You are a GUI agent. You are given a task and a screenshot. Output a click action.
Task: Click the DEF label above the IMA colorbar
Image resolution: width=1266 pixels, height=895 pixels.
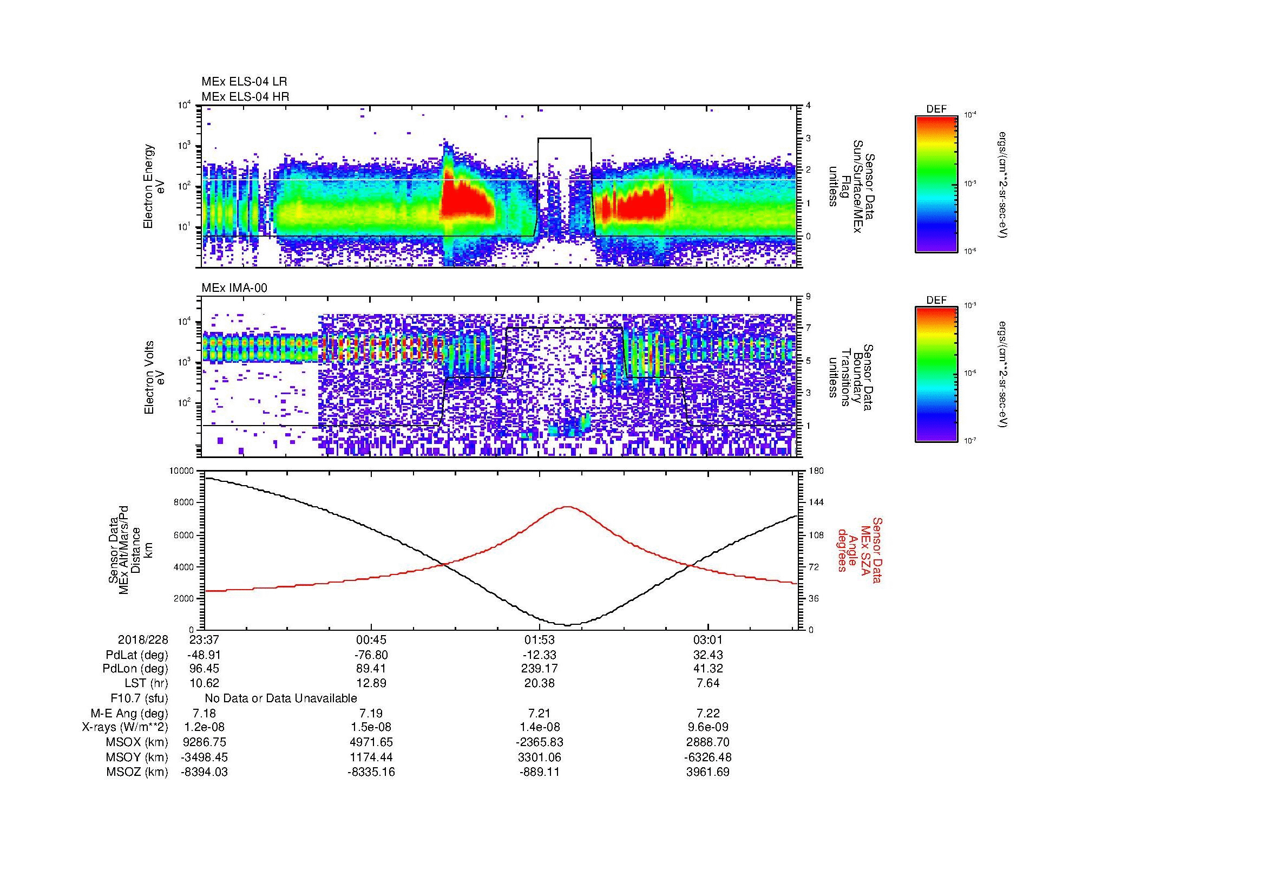(936, 300)
